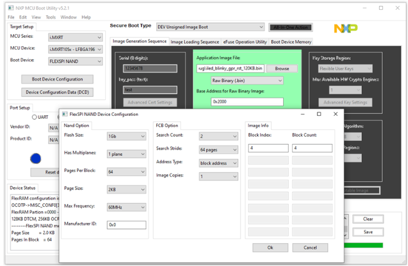Viewport: 408px width, 266px height.
Task: Maximize the FlexSPI NAND Device Configuration dialog
Action: point(319,114)
